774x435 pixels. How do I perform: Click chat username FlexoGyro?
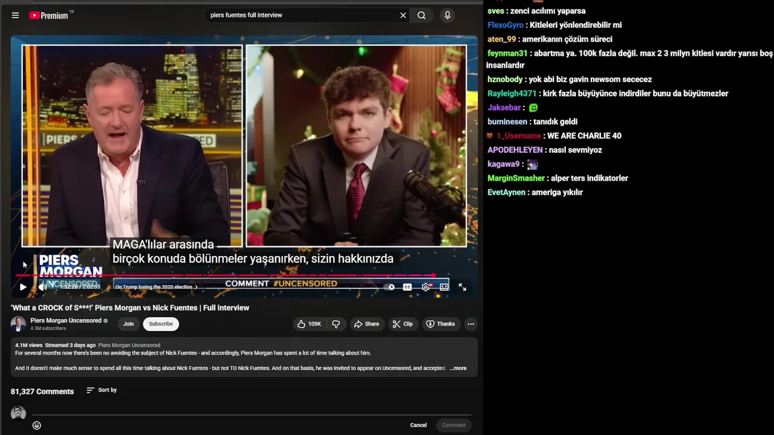tap(506, 25)
